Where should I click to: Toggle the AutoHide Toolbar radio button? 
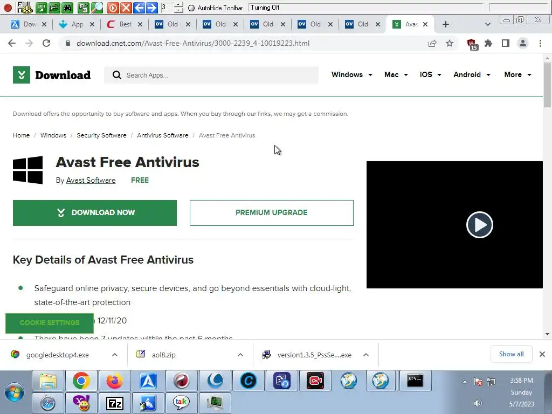coord(191,8)
